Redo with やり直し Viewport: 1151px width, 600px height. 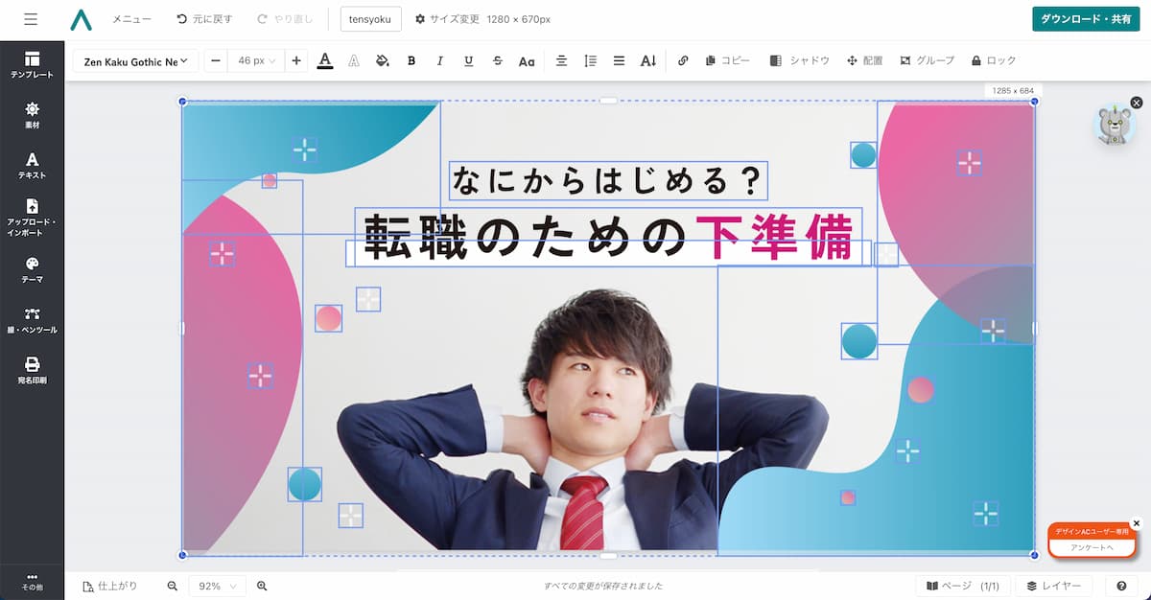[x=284, y=19]
